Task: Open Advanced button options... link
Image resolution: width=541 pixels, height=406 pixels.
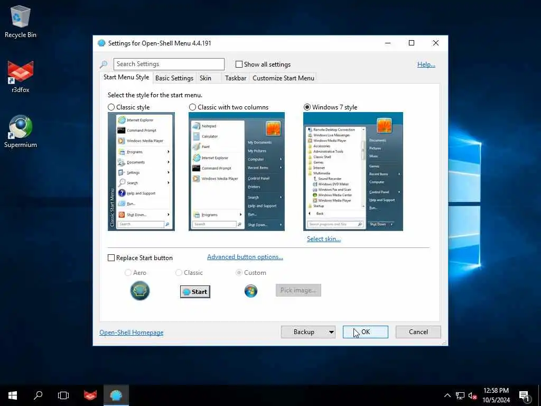Action: tap(245, 257)
